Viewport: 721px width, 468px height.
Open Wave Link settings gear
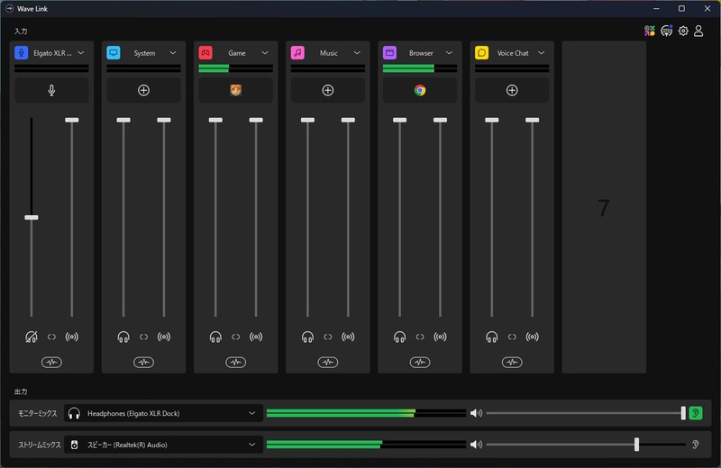683,31
